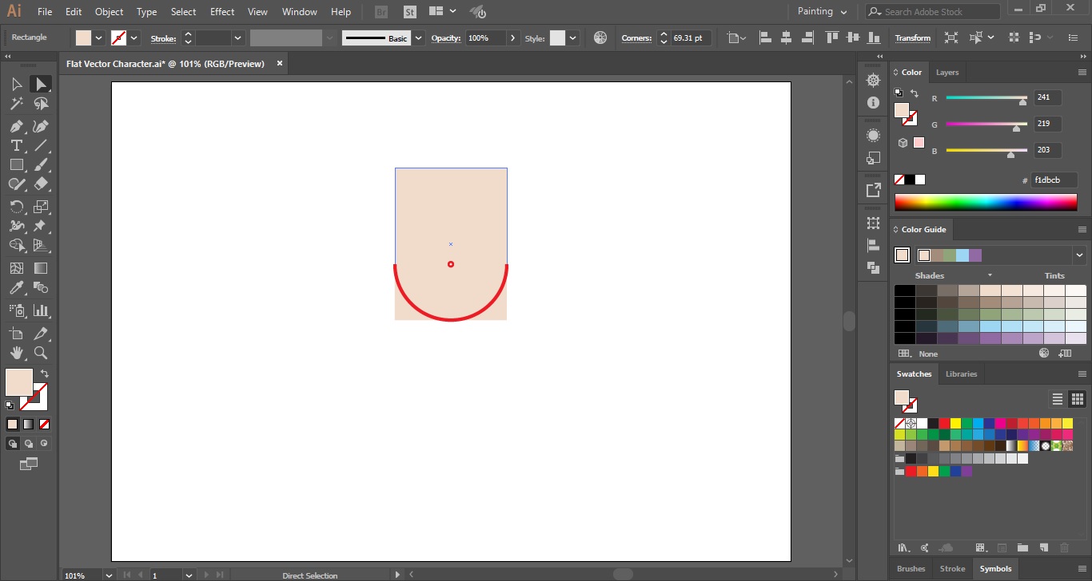Image resolution: width=1092 pixels, height=581 pixels.
Task: Set the color to None in the toolbar
Action: pos(44,423)
